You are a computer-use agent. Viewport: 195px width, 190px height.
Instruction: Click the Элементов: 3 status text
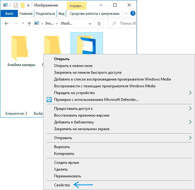pos(16,114)
